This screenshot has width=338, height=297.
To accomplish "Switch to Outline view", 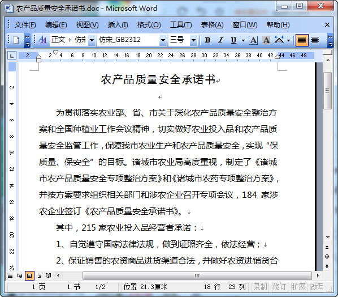I will (39, 275).
